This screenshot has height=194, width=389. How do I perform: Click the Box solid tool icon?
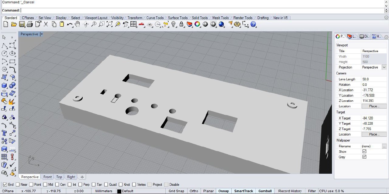point(4,85)
